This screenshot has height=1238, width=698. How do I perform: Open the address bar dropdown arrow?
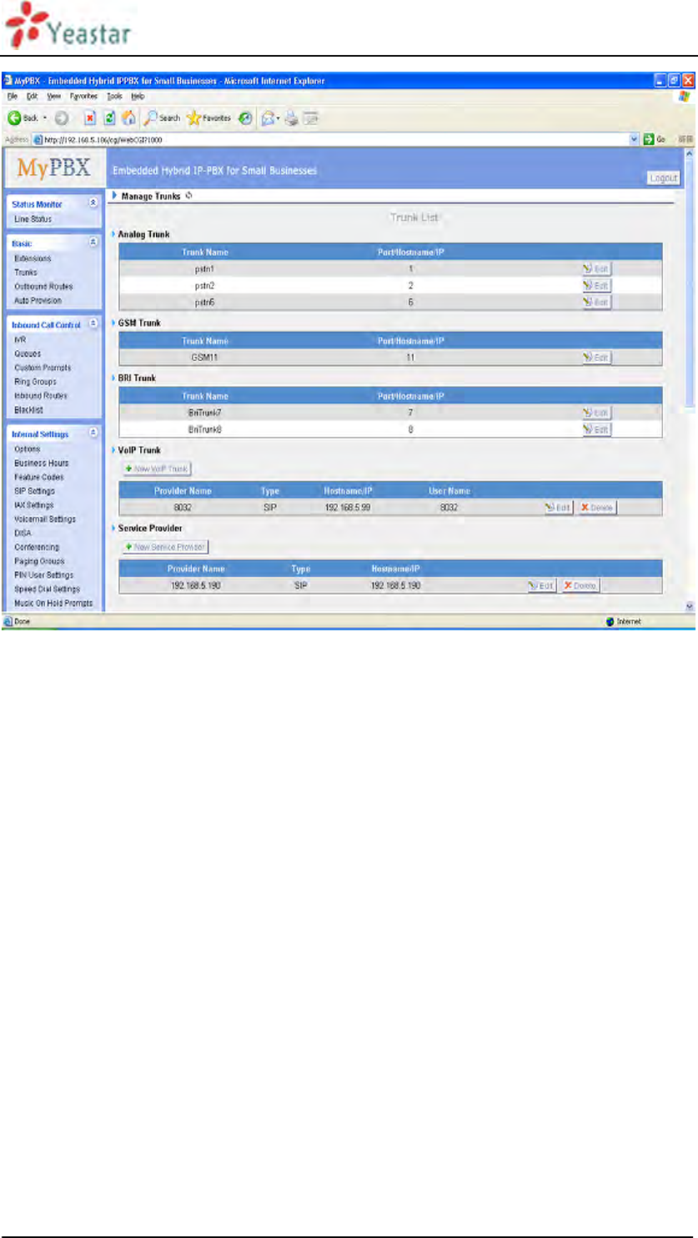634,139
